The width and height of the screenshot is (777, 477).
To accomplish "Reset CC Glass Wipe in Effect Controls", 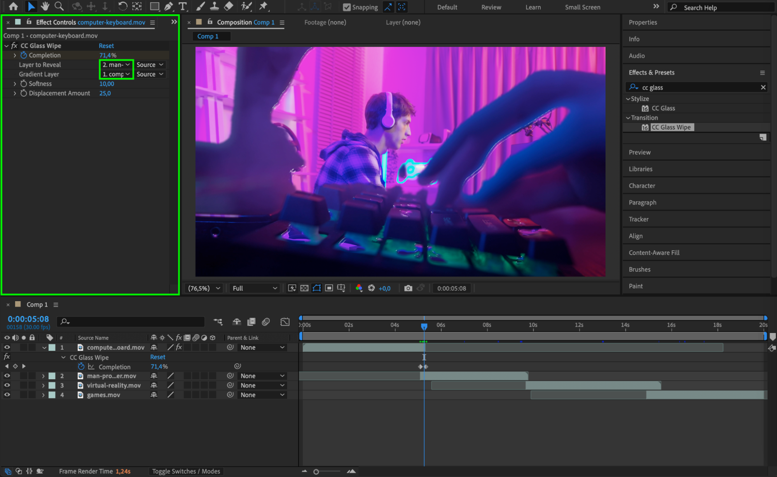I will tap(106, 46).
